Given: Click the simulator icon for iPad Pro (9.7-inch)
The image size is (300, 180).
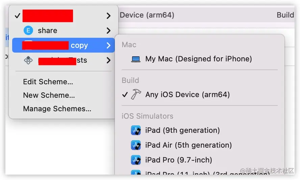Looking at the screenshot, I should coord(136,160).
